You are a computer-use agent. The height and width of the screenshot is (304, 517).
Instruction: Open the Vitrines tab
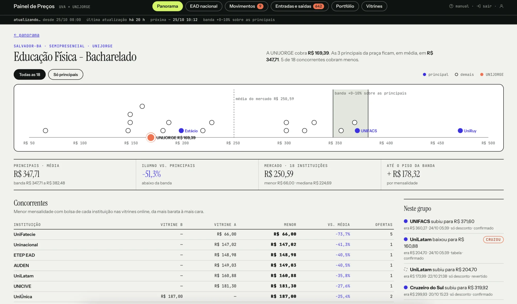[x=374, y=6]
